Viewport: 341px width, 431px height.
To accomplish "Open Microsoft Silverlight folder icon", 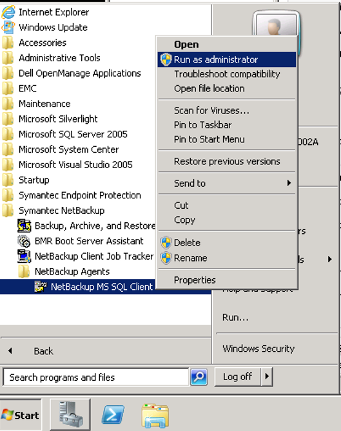I will click(x=8, y=119).
